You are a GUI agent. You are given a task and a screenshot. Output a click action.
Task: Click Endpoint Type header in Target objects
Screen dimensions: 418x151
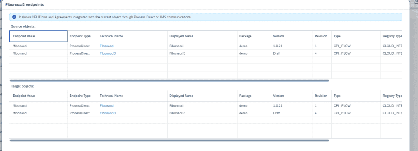(x=82, y=96)
